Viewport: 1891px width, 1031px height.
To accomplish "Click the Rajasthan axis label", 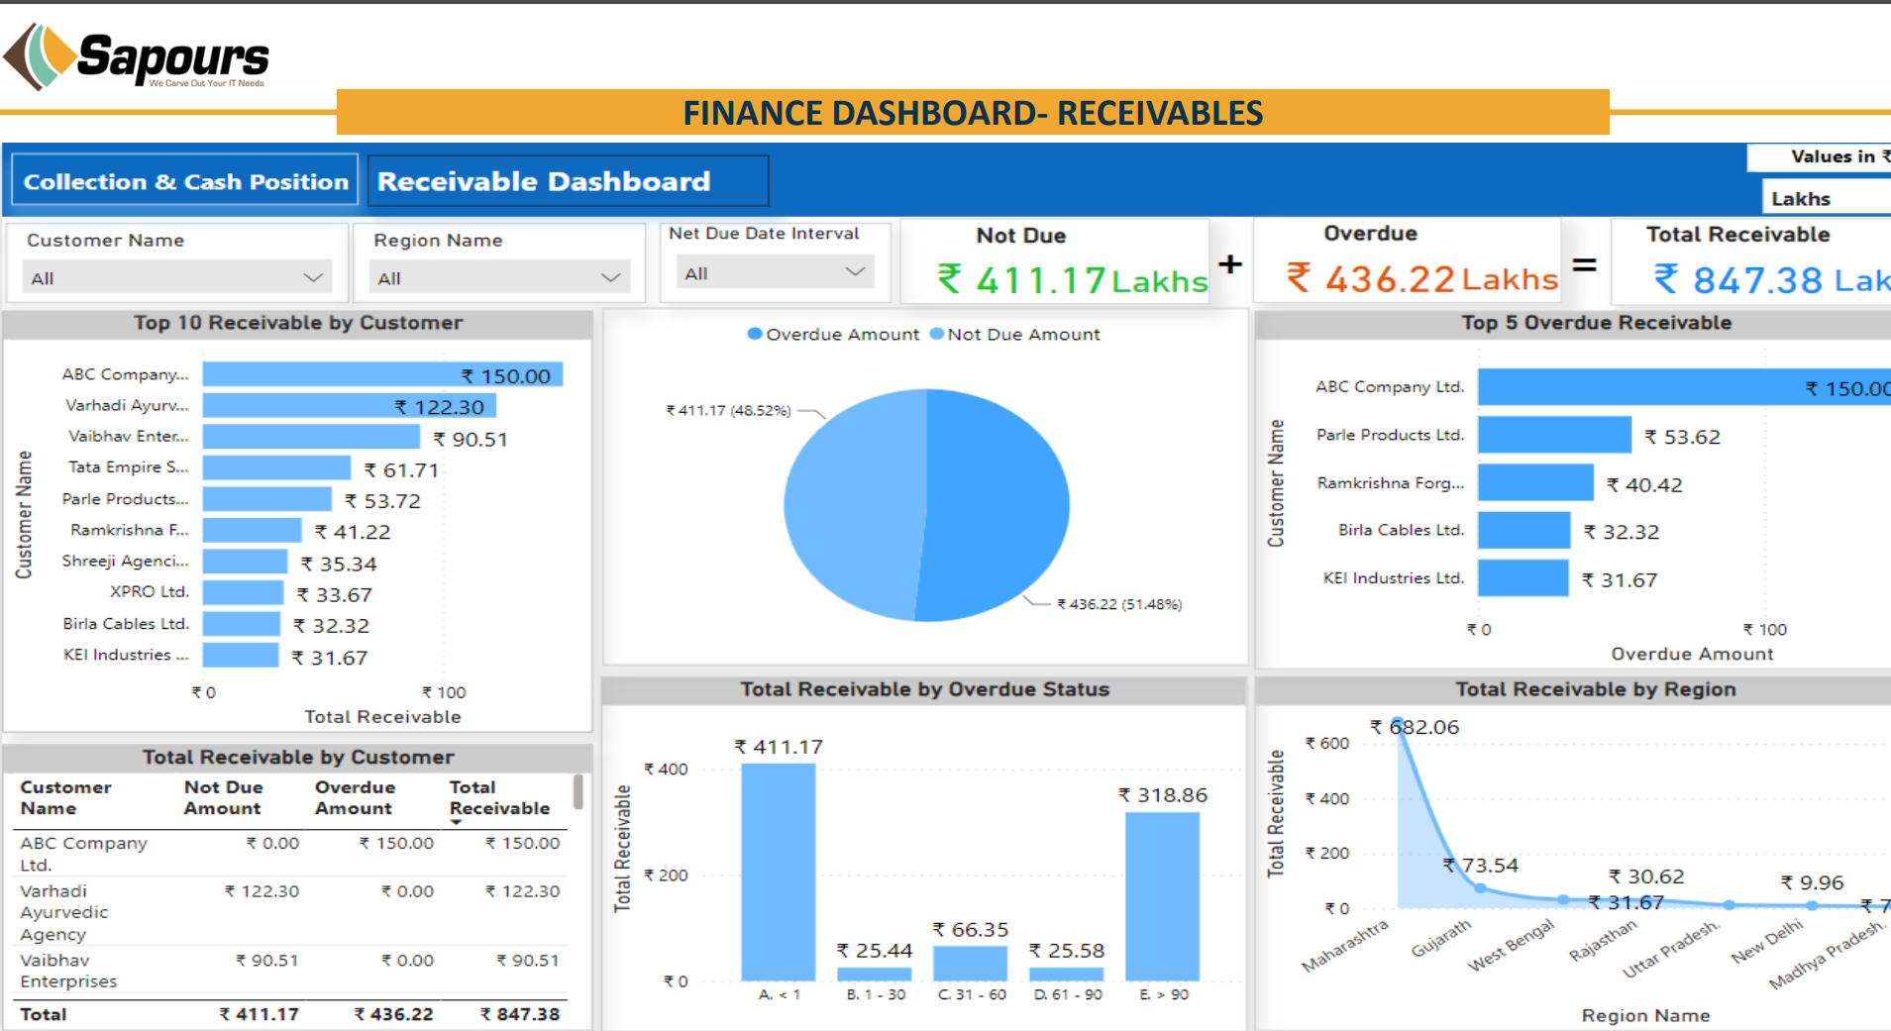I will point(1603,941).
